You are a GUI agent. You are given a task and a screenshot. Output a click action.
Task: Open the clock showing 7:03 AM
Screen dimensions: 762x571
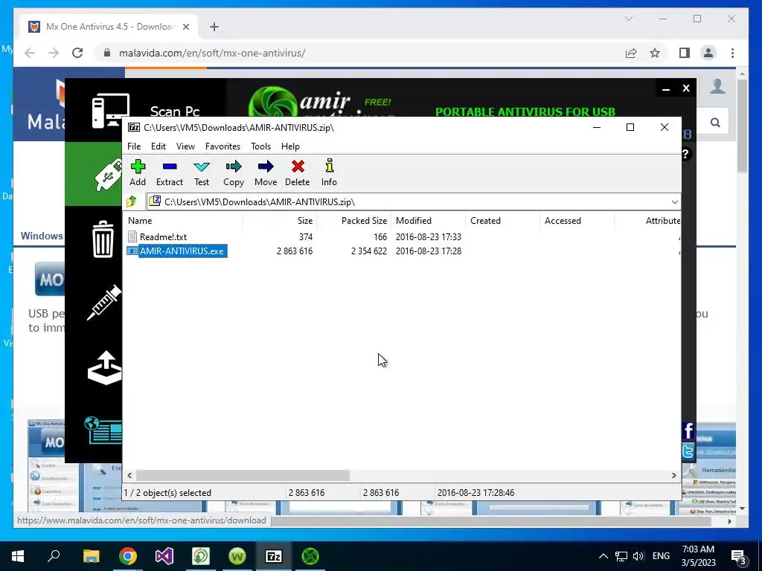pyautogui.click(x=698, y=556)
